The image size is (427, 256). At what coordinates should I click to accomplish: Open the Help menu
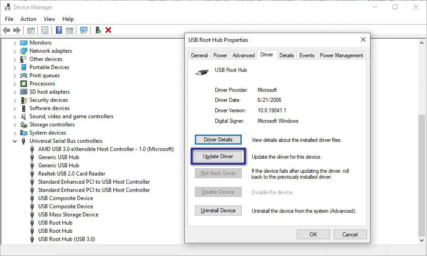68,19
